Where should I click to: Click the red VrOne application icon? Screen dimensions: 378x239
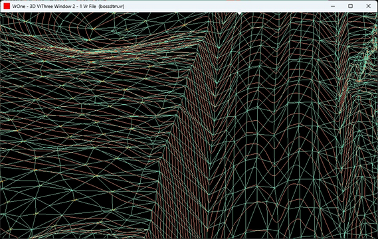coord(7,6)
